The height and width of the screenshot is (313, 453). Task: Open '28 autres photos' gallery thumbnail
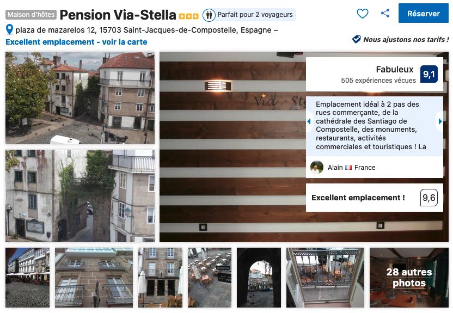pyautogui.click(x=409, y=278)
